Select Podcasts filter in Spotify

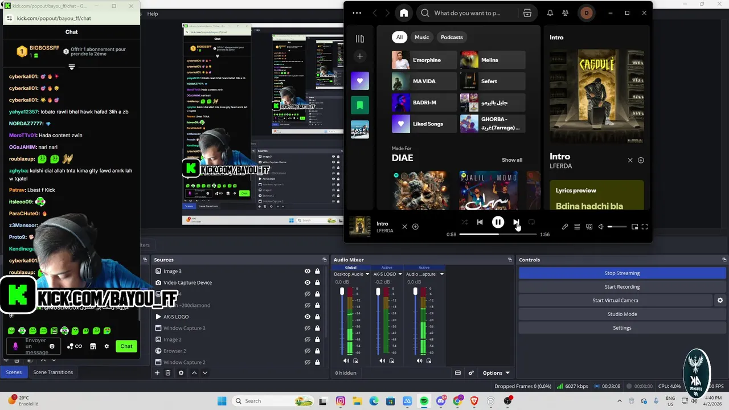[x=452, y=37]
